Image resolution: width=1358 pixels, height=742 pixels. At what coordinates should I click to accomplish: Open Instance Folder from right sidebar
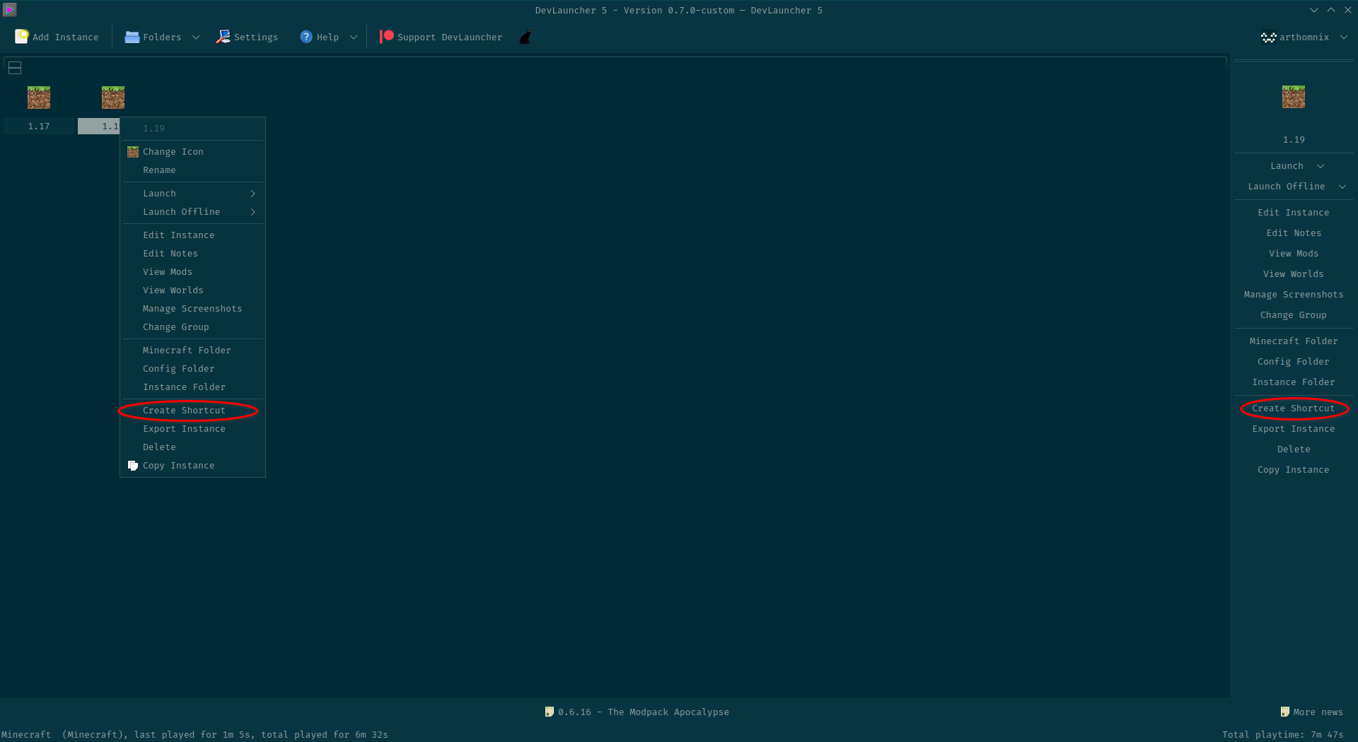(1294, 382)
